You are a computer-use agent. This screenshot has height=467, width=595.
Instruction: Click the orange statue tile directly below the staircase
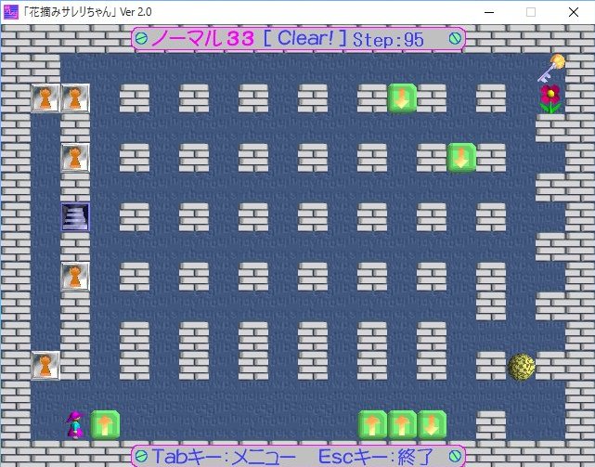point(75,276)
